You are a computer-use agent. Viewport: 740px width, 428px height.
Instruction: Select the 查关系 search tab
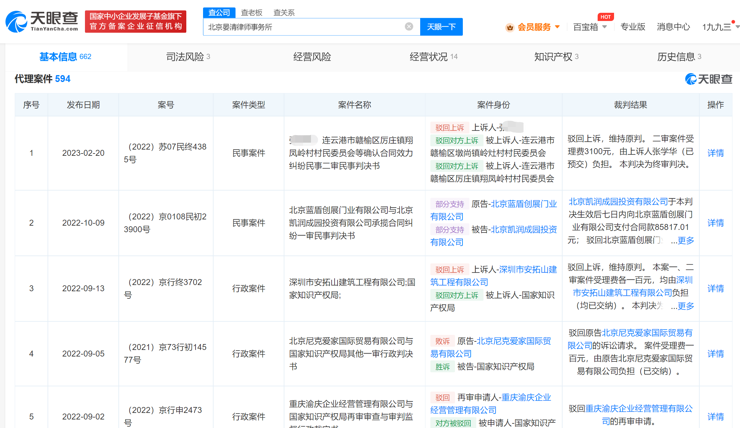point(284,13)
